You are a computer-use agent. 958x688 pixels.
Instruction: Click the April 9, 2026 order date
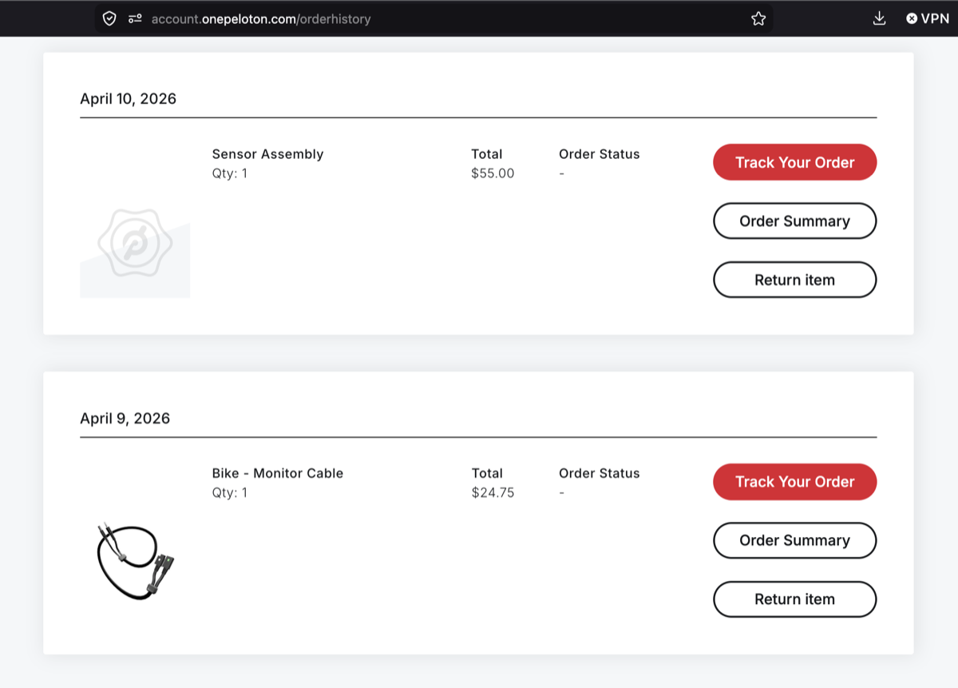point(125,419)
